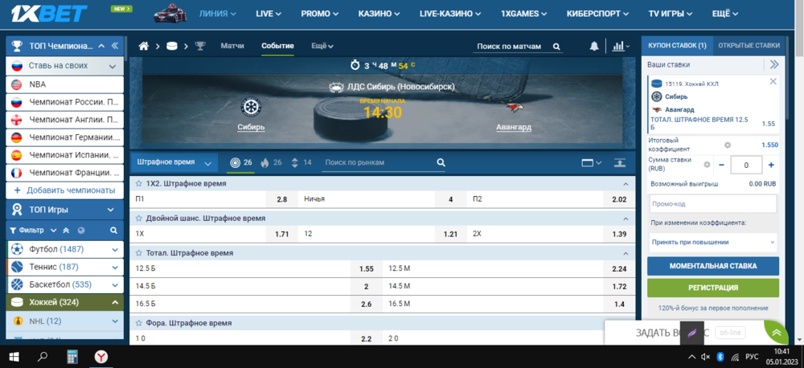
Task: Open Windows Start menu
Action: click(x=14, y=356)
